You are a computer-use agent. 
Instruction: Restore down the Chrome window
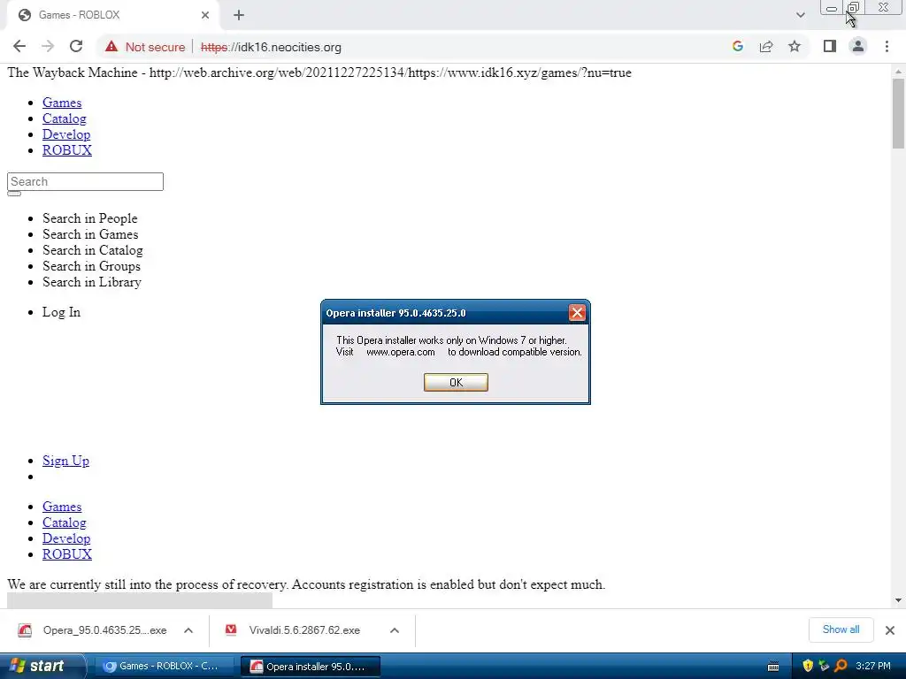click(x=853, y=7)
